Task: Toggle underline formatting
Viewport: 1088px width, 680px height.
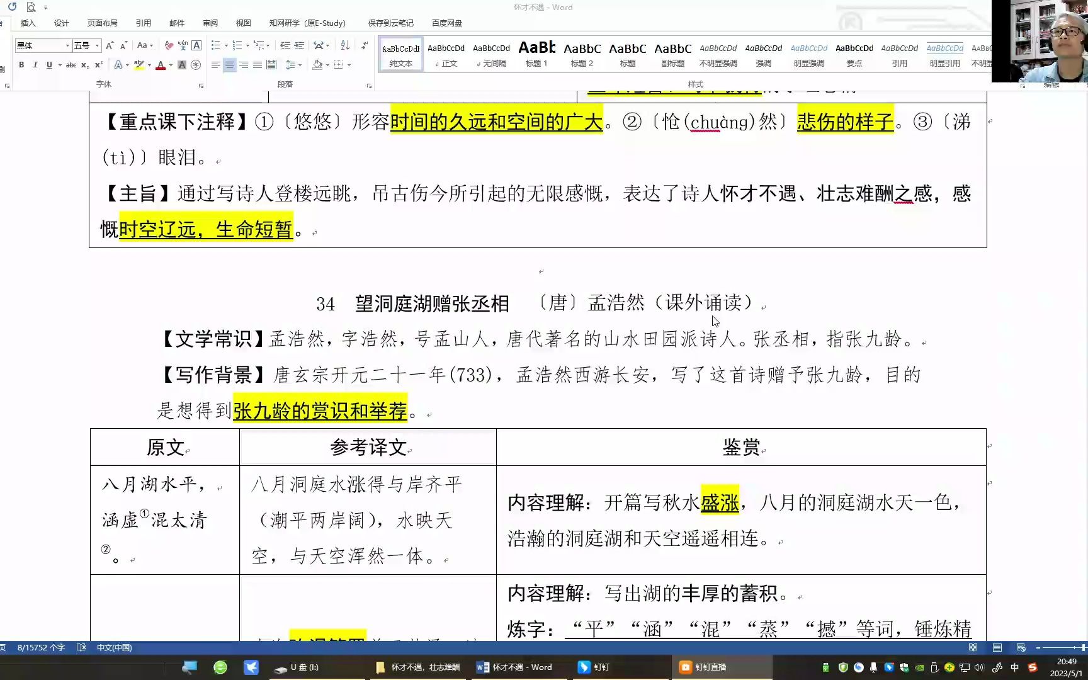Action: coord(49,65)
